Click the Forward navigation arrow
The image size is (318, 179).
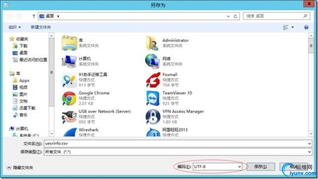click(19, 16)
